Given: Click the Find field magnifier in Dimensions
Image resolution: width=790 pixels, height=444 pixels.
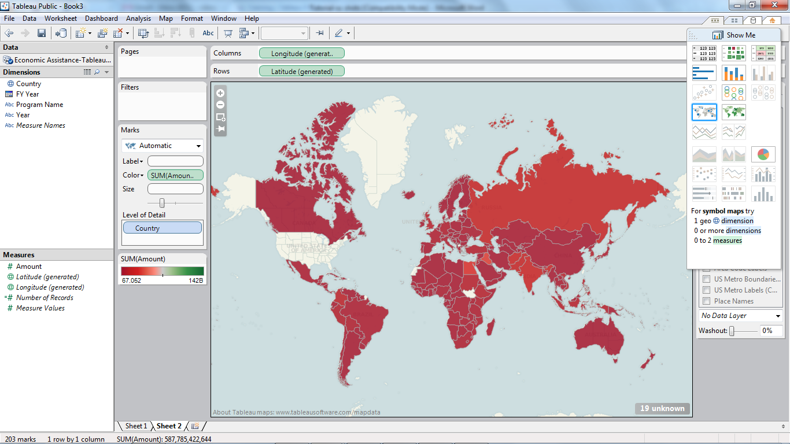Looking at the screenshot, I should (97, 72).
